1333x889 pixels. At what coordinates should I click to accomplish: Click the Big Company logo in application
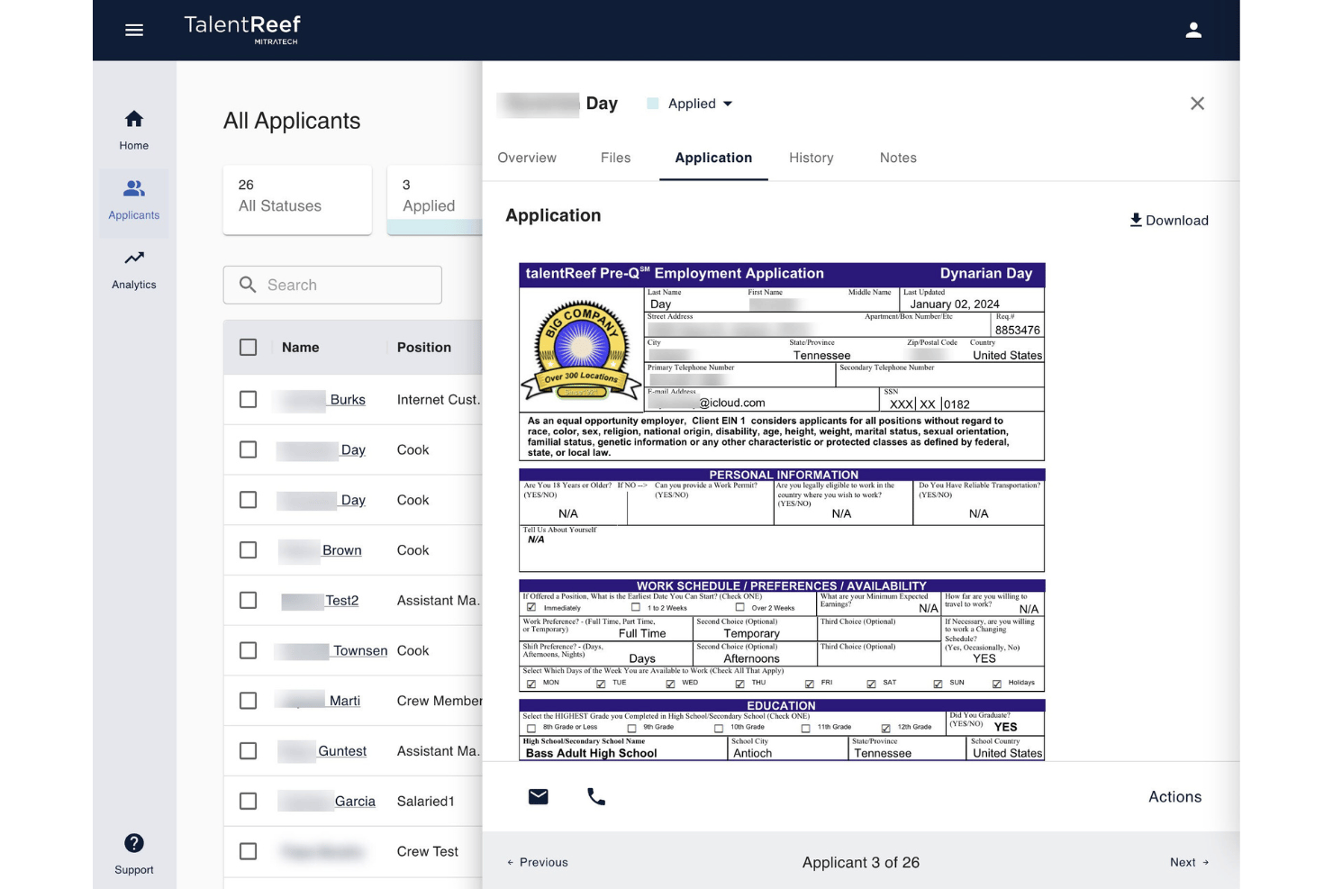(581, 350)
